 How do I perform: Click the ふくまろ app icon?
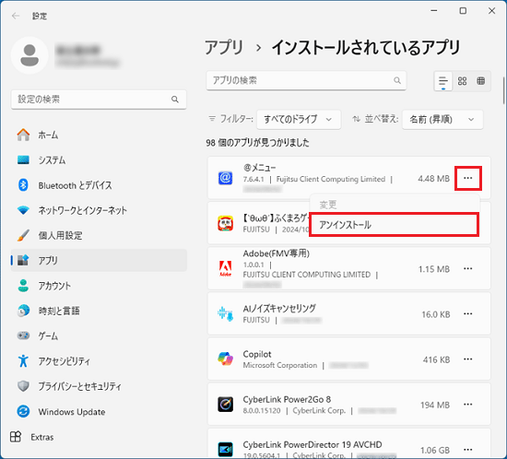pos(225,223)
